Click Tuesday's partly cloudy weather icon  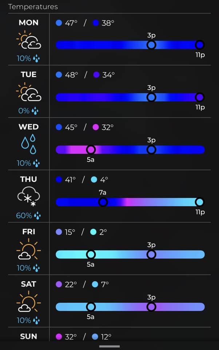29,93
